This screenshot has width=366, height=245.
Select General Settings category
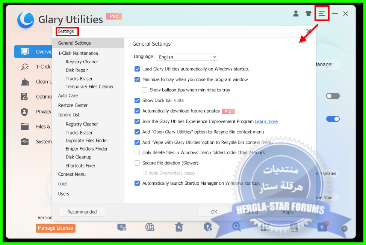click(88, 43)
